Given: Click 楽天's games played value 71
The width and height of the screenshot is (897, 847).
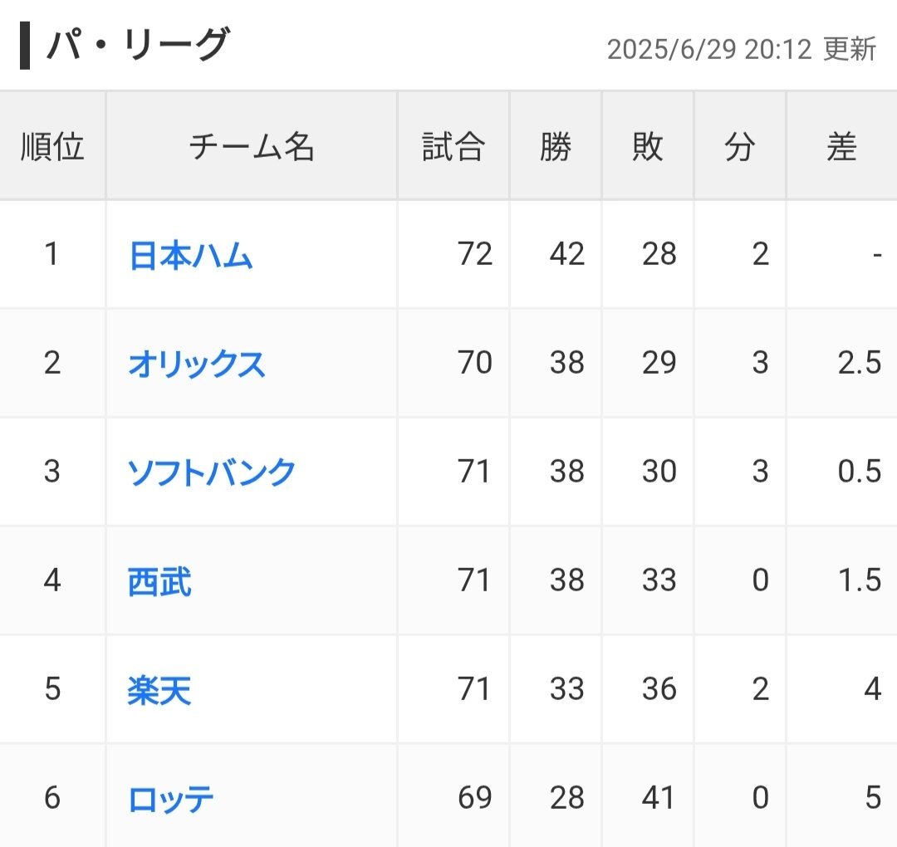Looking at the screenshot, I should (473, 689).
